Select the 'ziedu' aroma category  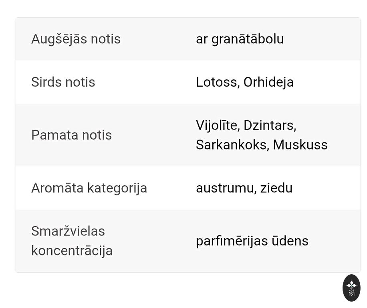pos(276,188)
